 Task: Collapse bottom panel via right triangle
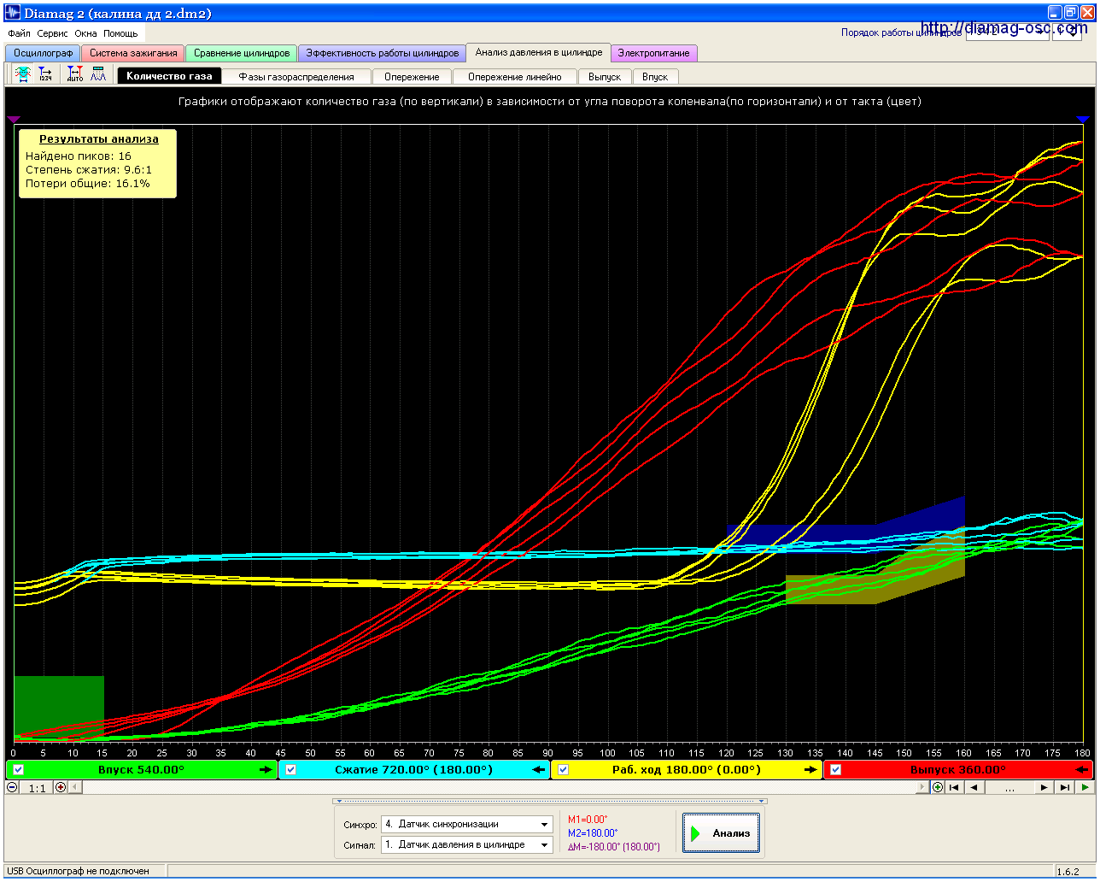coord(762,802)
